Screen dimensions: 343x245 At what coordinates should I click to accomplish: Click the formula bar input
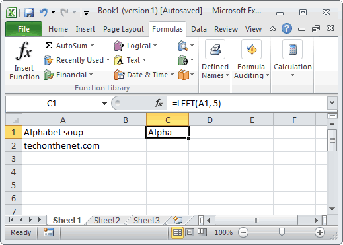(x=247, y=103)
